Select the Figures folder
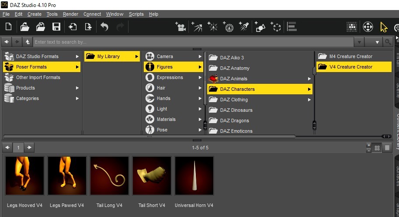This screenshot has height=217, width=399. tap(173, 67)
